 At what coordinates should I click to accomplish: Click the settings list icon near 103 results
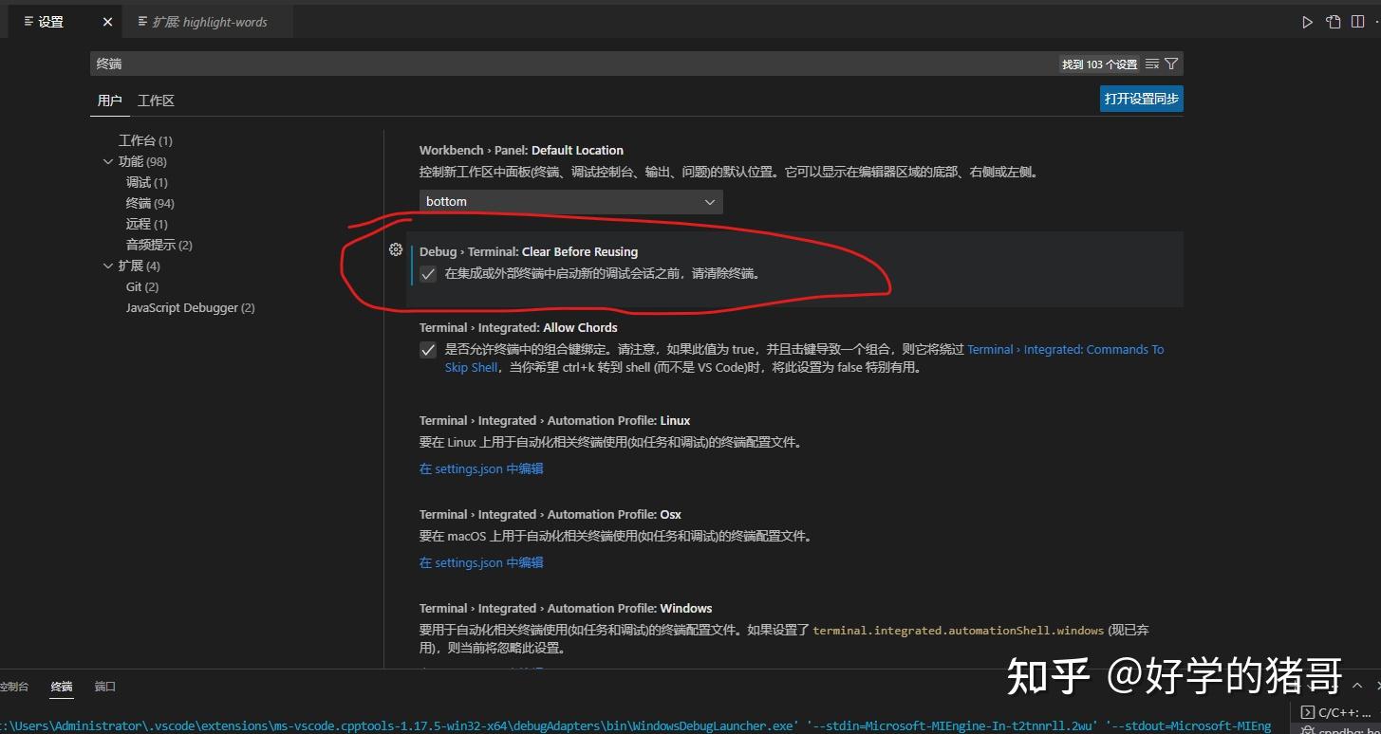(1151, 64)
